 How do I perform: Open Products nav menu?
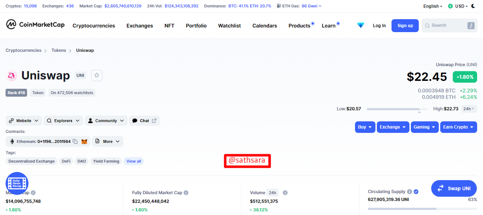(x=299, y=26)
